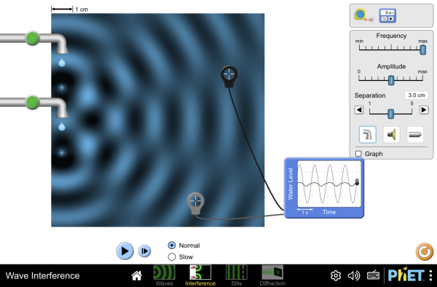Choose the sound speaker source icon

click(391, 135)
